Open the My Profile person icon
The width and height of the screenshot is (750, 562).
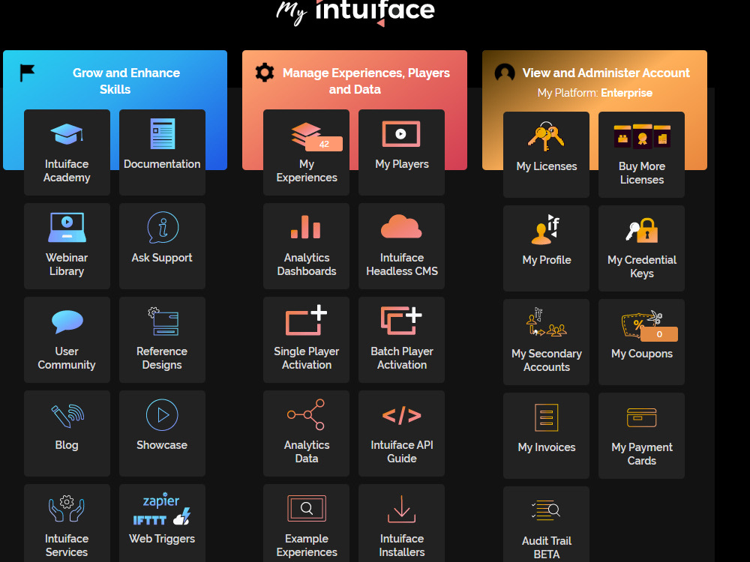(546, 229)
